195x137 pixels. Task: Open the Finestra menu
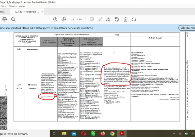pyautogui.click(x=13, y=6)
